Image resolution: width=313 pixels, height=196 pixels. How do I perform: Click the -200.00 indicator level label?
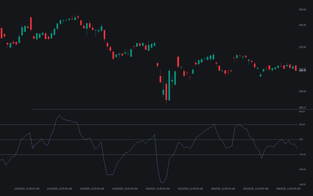pos(302,170)
